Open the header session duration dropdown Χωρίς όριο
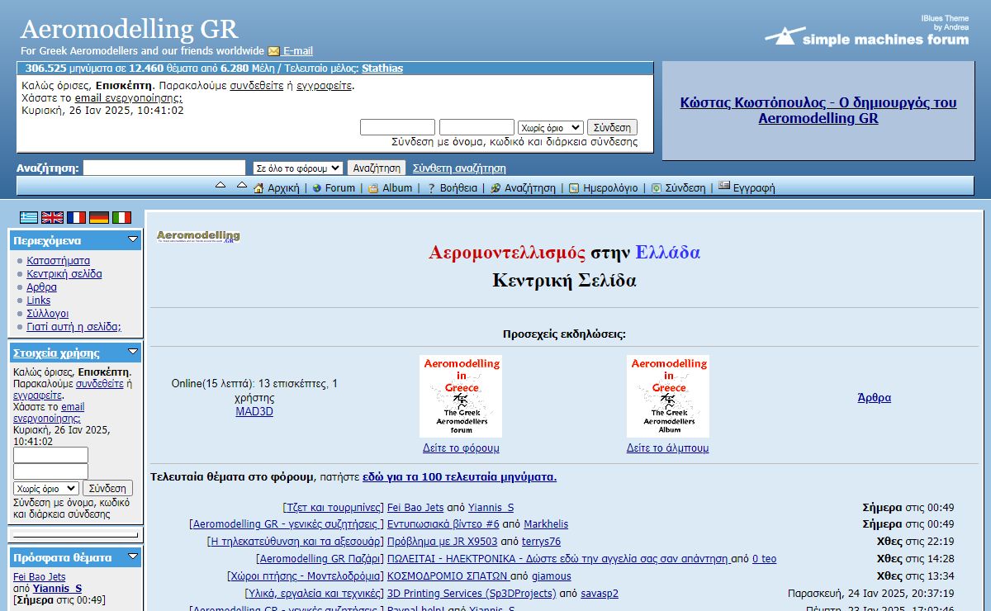 click(x=550, y=128)
